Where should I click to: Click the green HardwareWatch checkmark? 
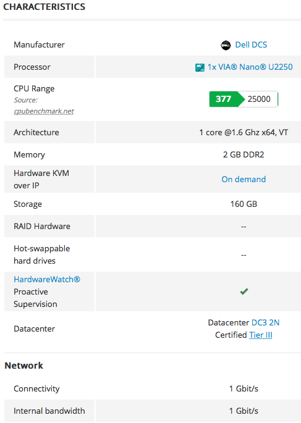(244, 291)
